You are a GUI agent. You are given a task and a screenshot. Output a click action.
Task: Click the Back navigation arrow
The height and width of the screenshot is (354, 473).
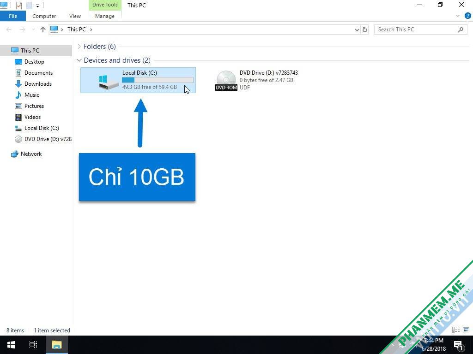click(x=9, y=29)
